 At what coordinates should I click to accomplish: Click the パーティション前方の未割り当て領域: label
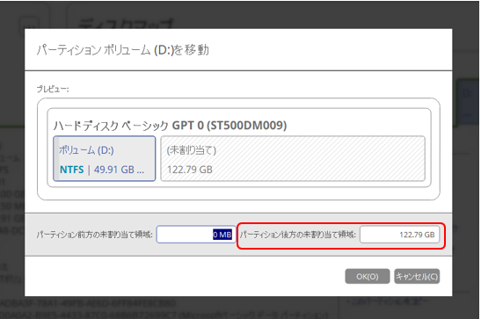[x=94, y=235]
